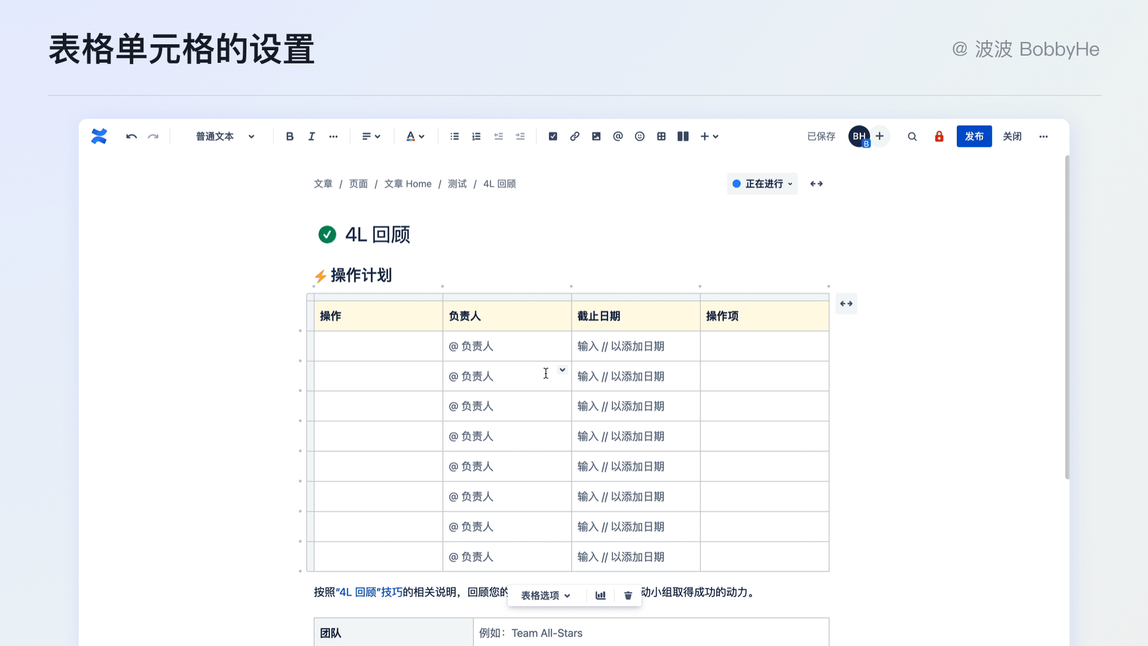The width and height of the screenshot is (1148, 646).
Task: Insert an action item checkbox
Action: point(552,136)
